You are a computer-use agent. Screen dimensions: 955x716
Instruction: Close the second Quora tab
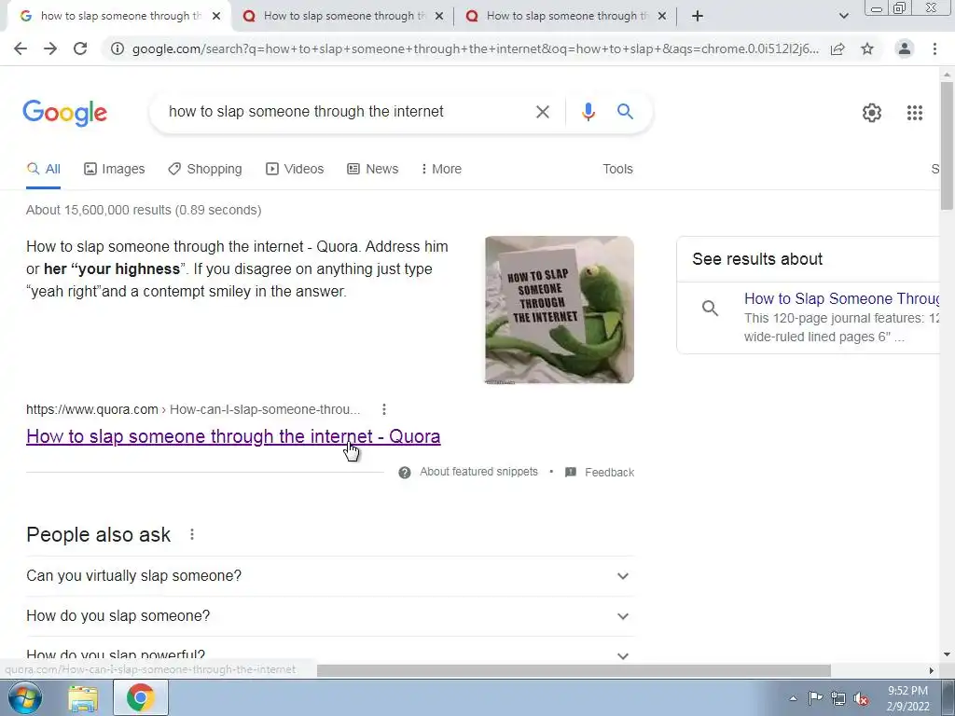click(x=439, y=16)
